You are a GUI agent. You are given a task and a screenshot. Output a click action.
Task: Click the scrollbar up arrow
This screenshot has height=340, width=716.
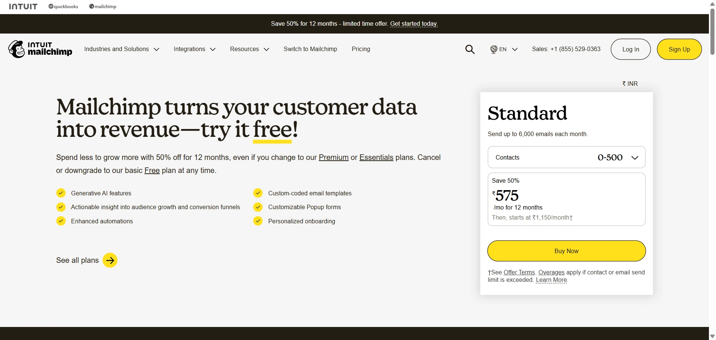click(x=712, y=3)
